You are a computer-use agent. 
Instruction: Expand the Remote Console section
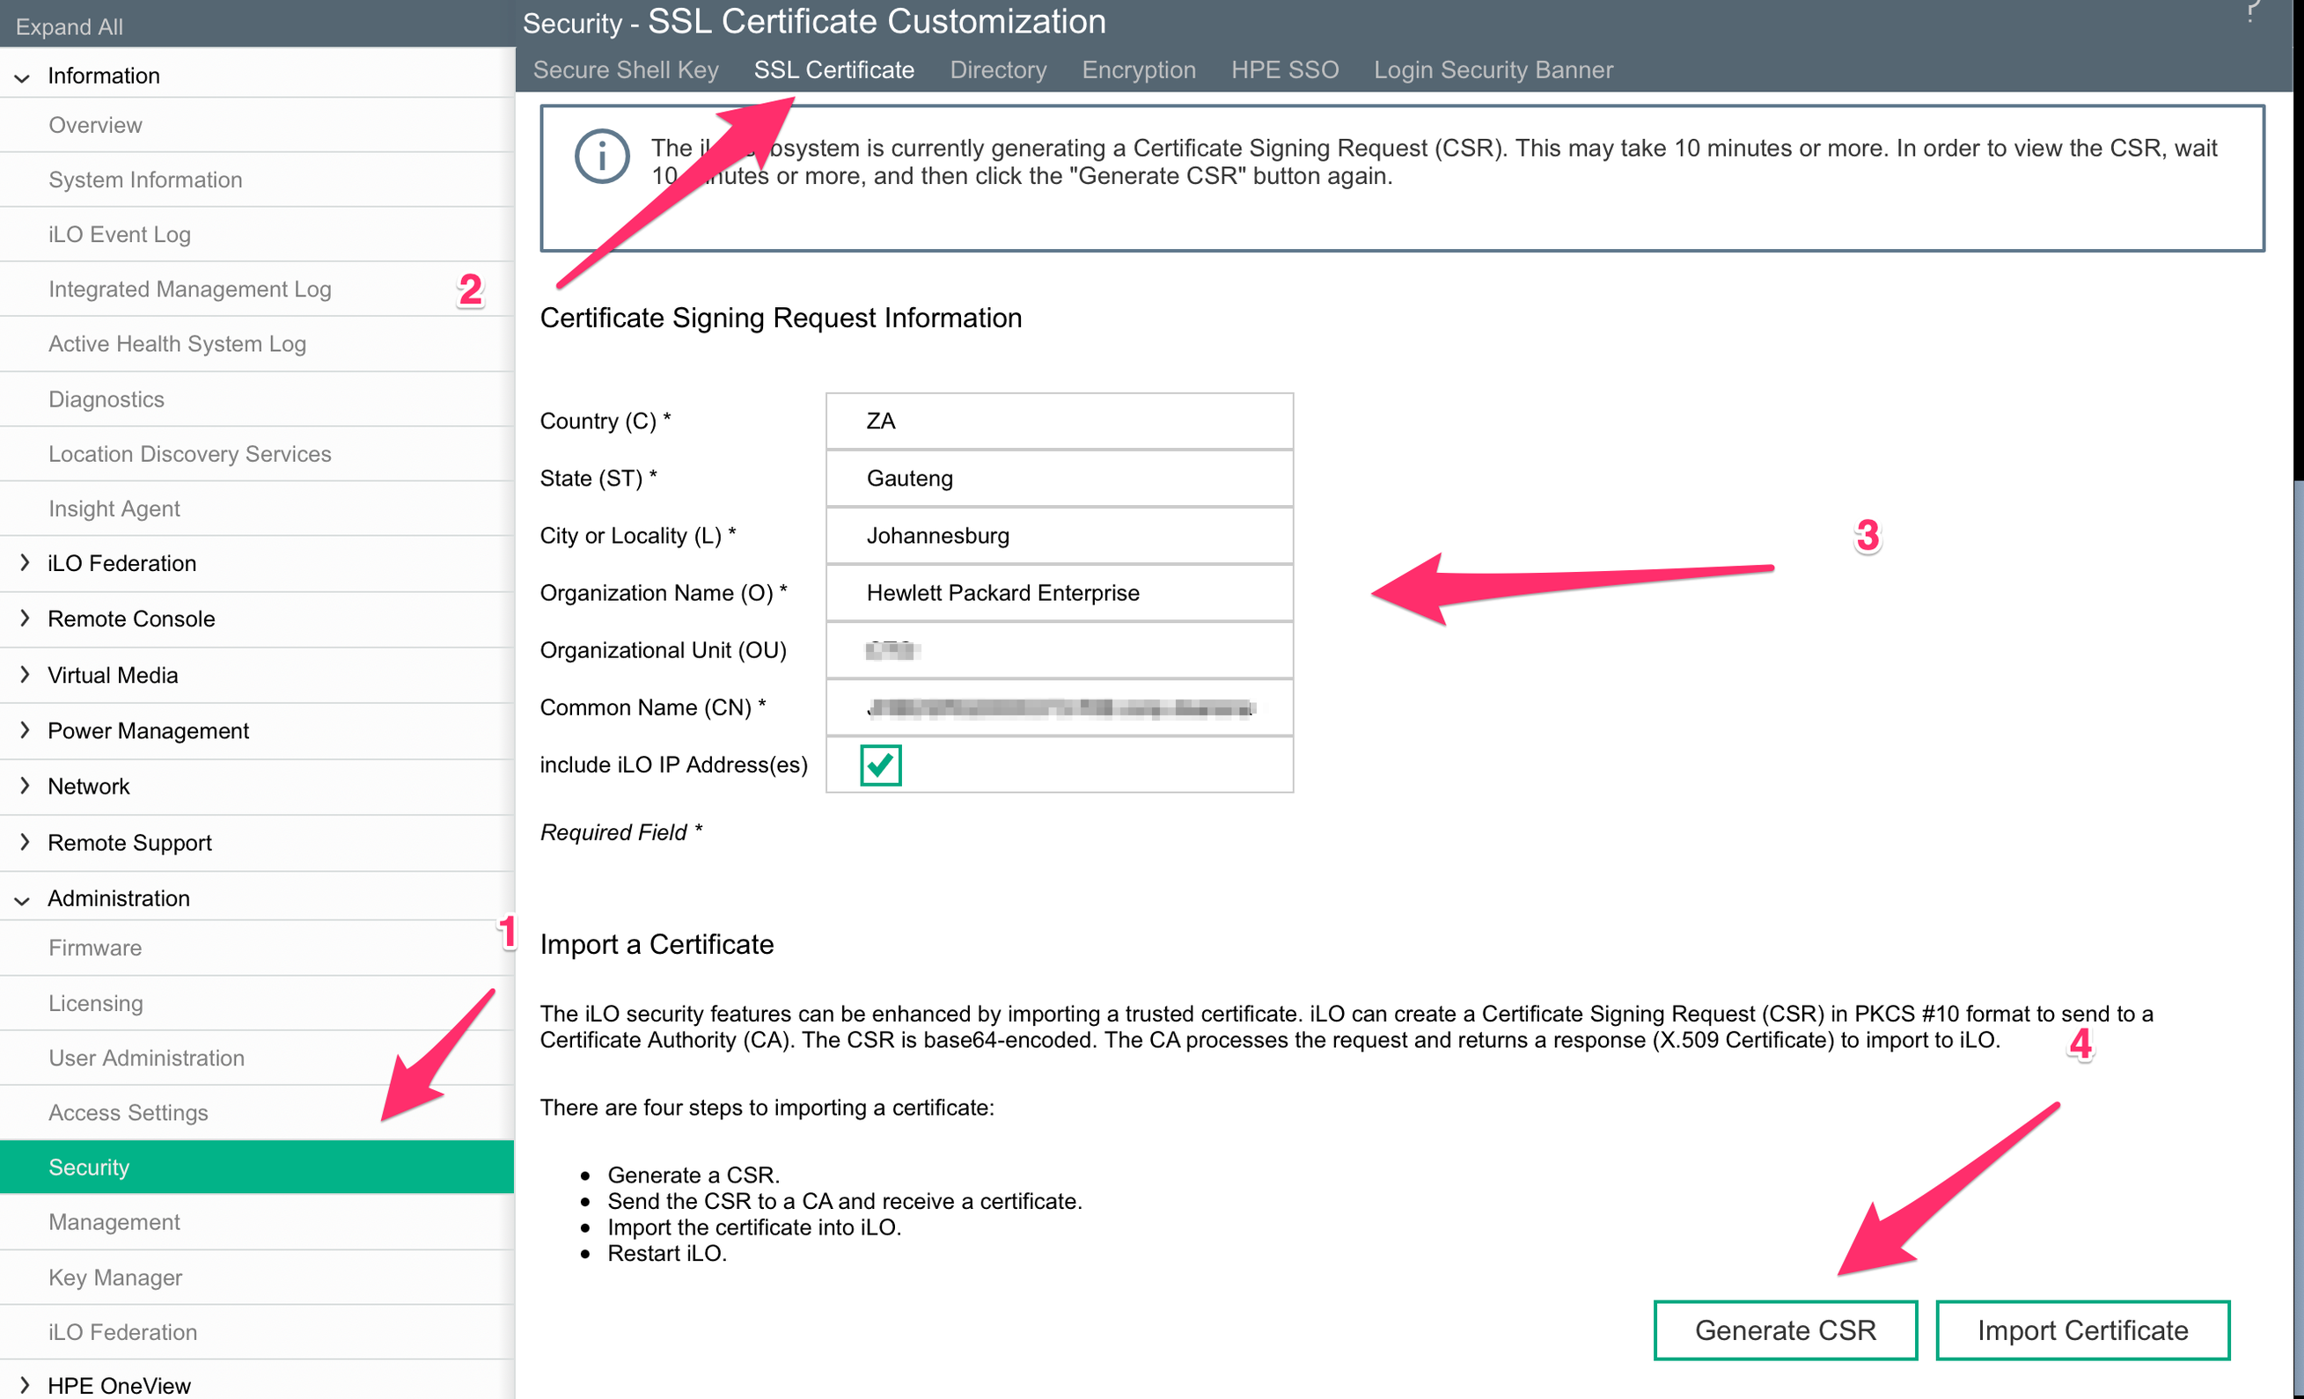click(x=25, y=619)
